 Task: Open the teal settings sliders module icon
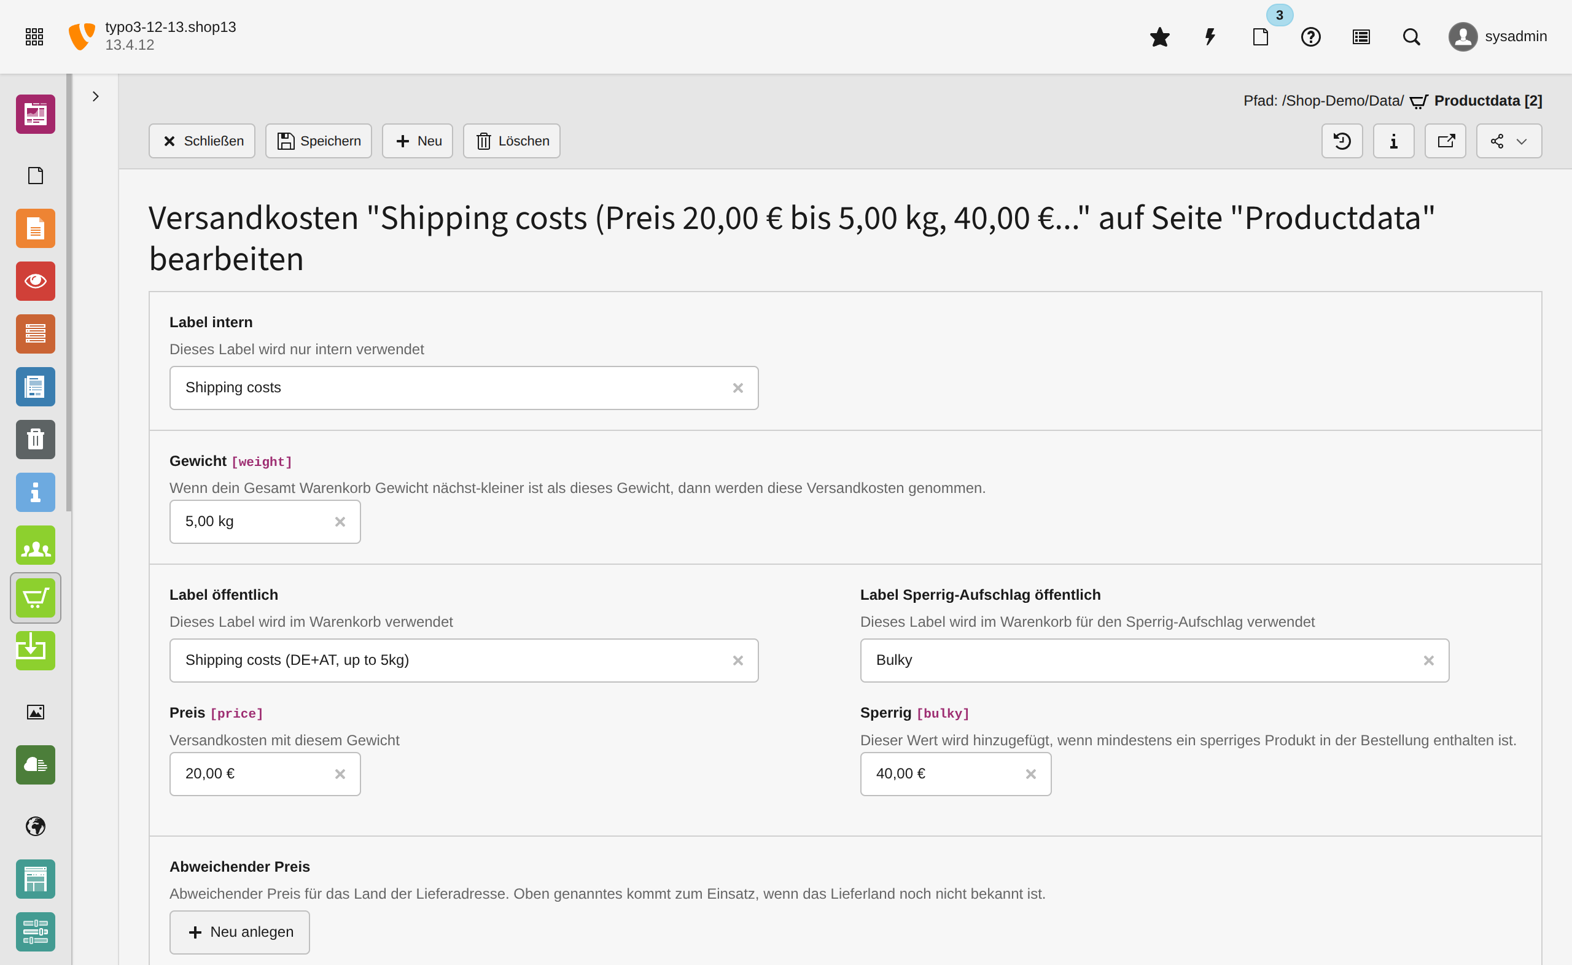tap(35, 932)
